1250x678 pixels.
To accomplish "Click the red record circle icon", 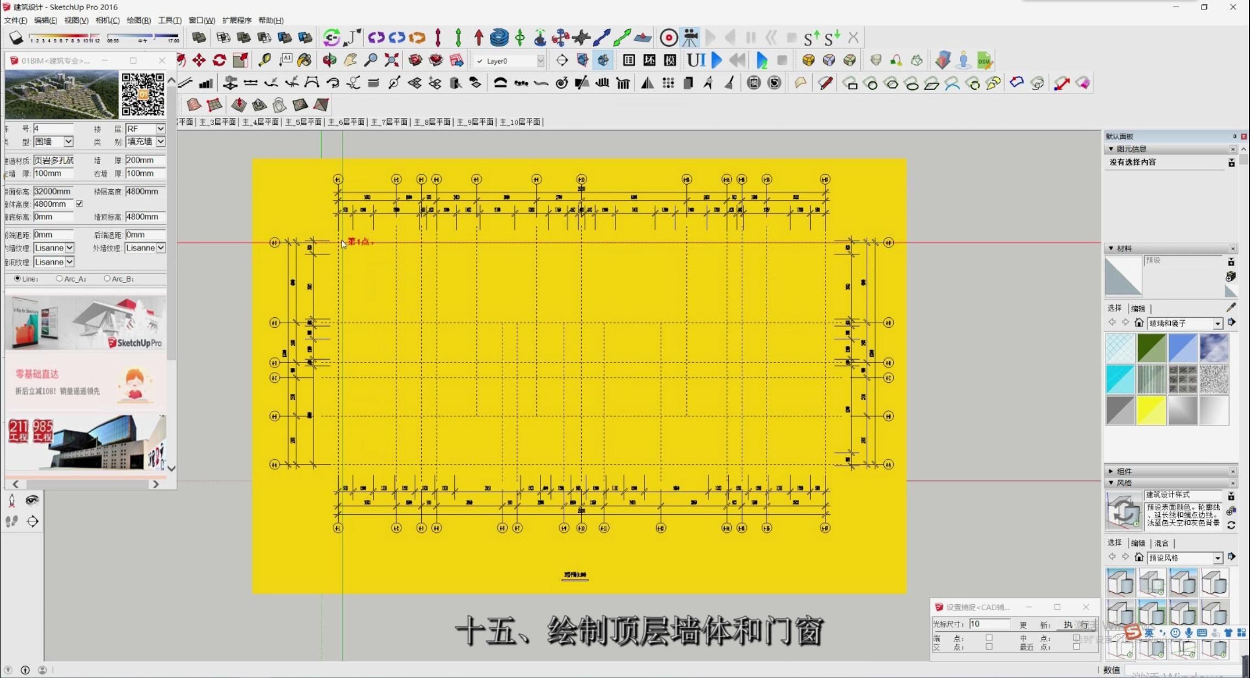I will pyautogui.click(x=669, y=38).
